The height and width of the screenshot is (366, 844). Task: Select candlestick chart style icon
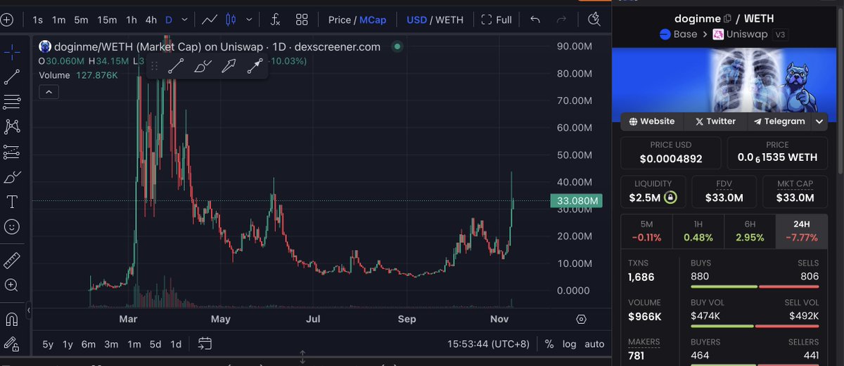point(231,20)
